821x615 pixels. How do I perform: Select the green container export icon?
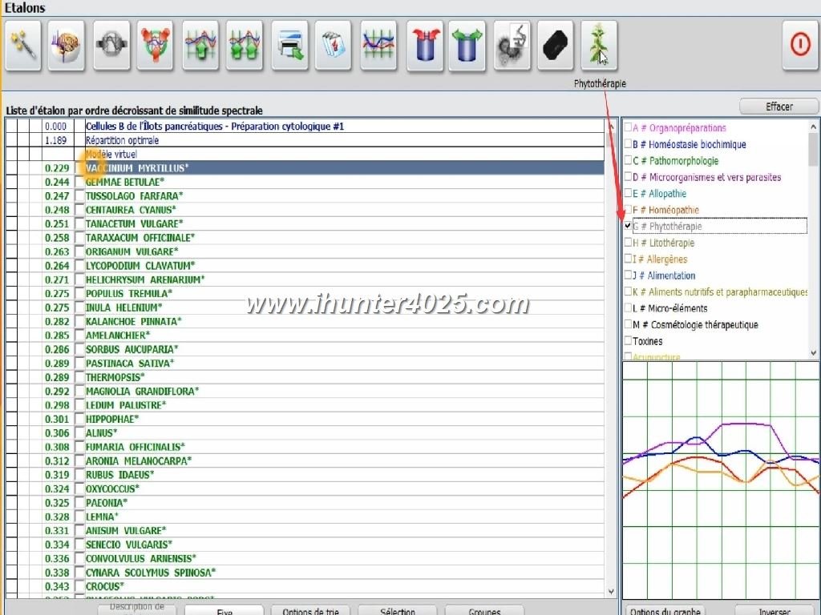[x=467, y=46]
